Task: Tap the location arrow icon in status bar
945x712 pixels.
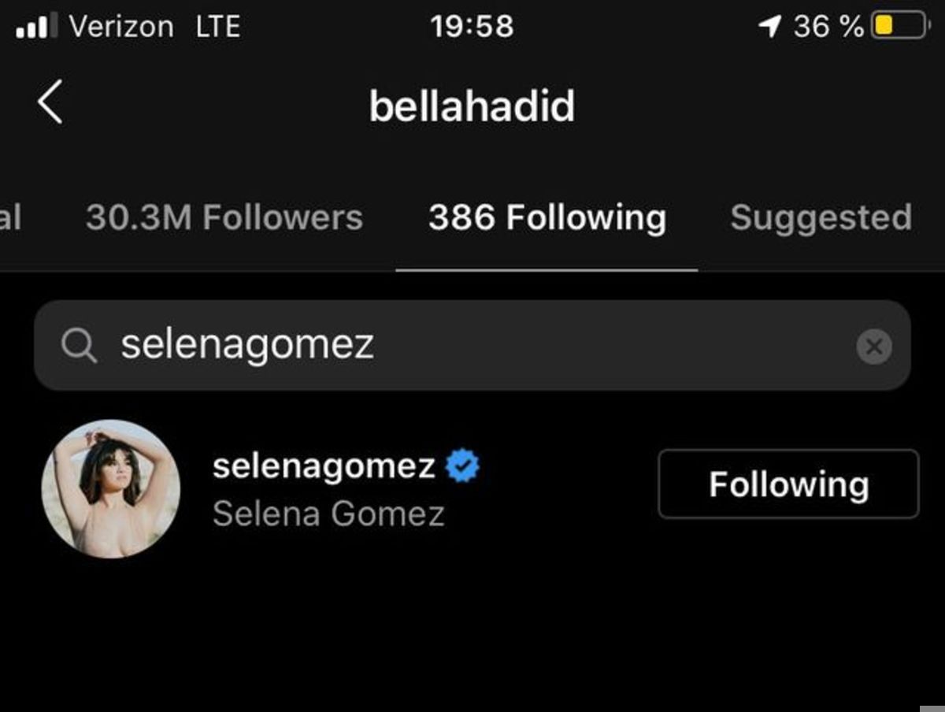Action: point(769,28)
